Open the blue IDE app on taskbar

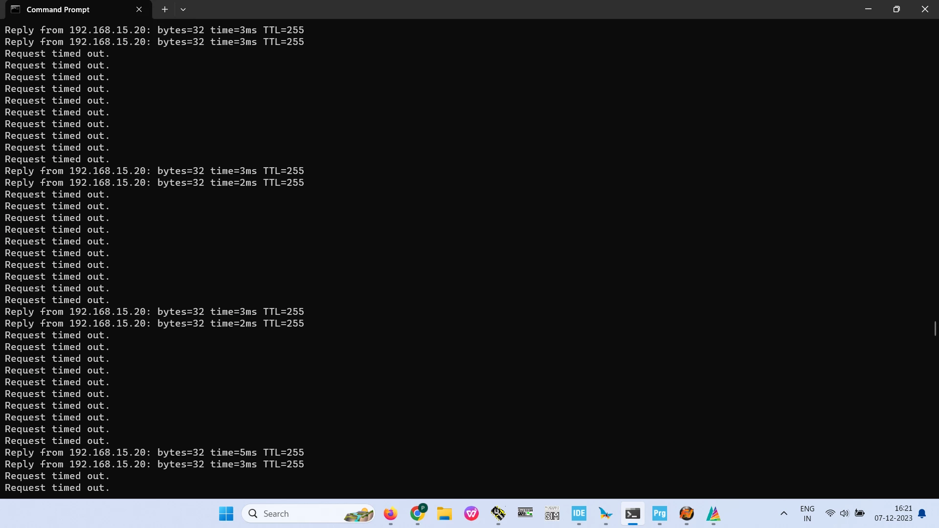(x=579, y=513)
